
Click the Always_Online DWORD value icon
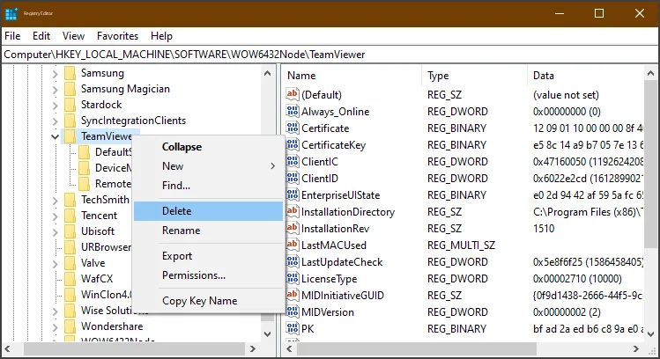click(x=293, y=111)
